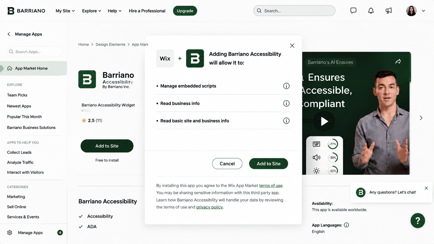Select App Market Home
Image resolution: width=434 pixels, height=244 pixels.
click(x=33, y=68)
